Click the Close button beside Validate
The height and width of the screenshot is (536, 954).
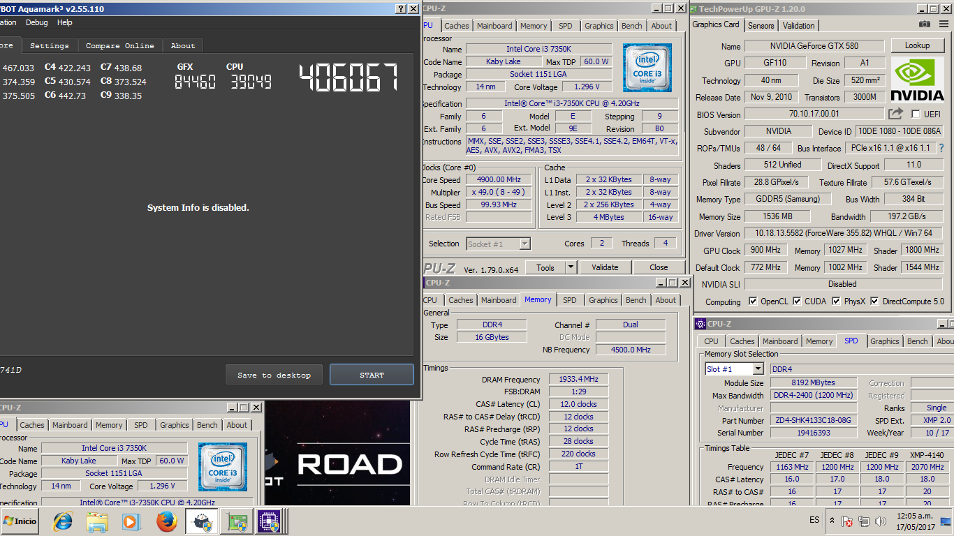659,267
